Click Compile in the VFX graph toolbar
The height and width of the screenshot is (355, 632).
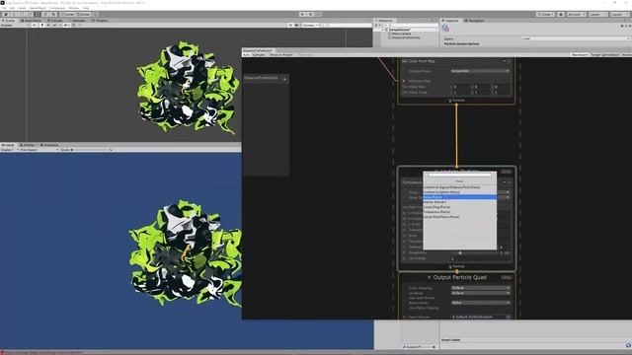pos(259,55)
